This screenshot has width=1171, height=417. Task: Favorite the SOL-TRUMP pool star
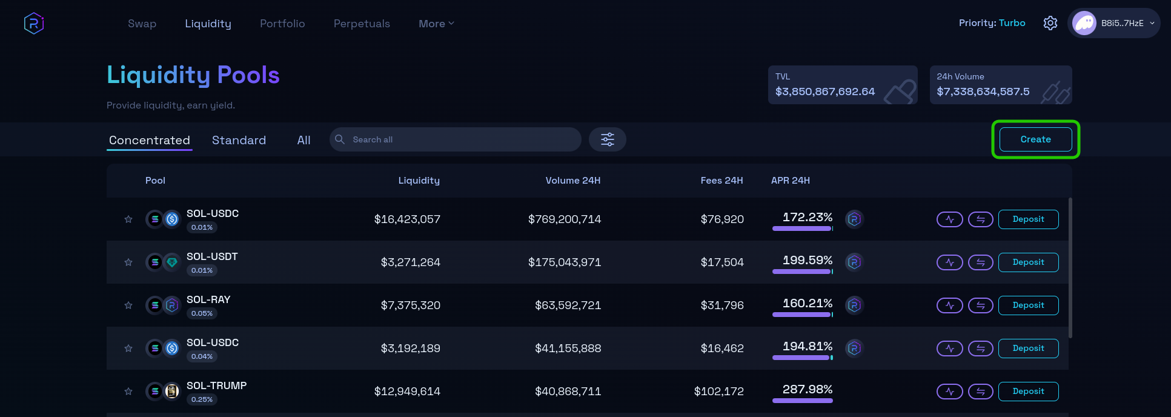click(x=128, y=392)
